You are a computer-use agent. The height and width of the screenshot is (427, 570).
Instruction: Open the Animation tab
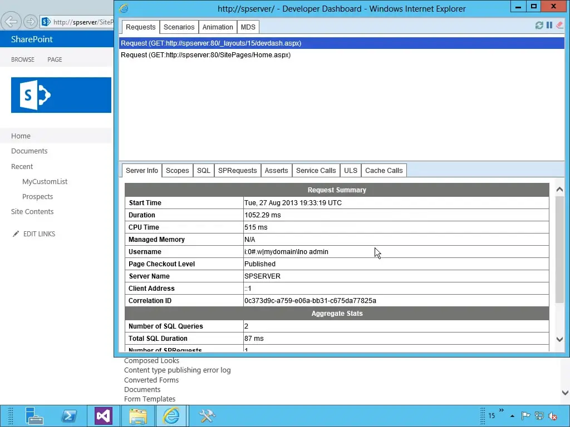[x=218, y=27]
